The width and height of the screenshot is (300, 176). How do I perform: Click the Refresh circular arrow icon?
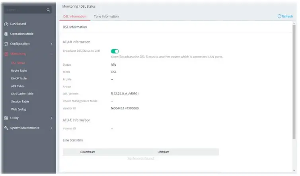(279, 16)
